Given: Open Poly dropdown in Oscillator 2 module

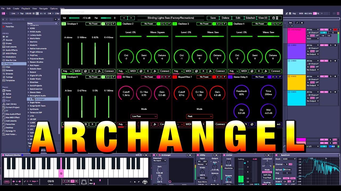Looking at the screenshot, I should click(123, 71).
